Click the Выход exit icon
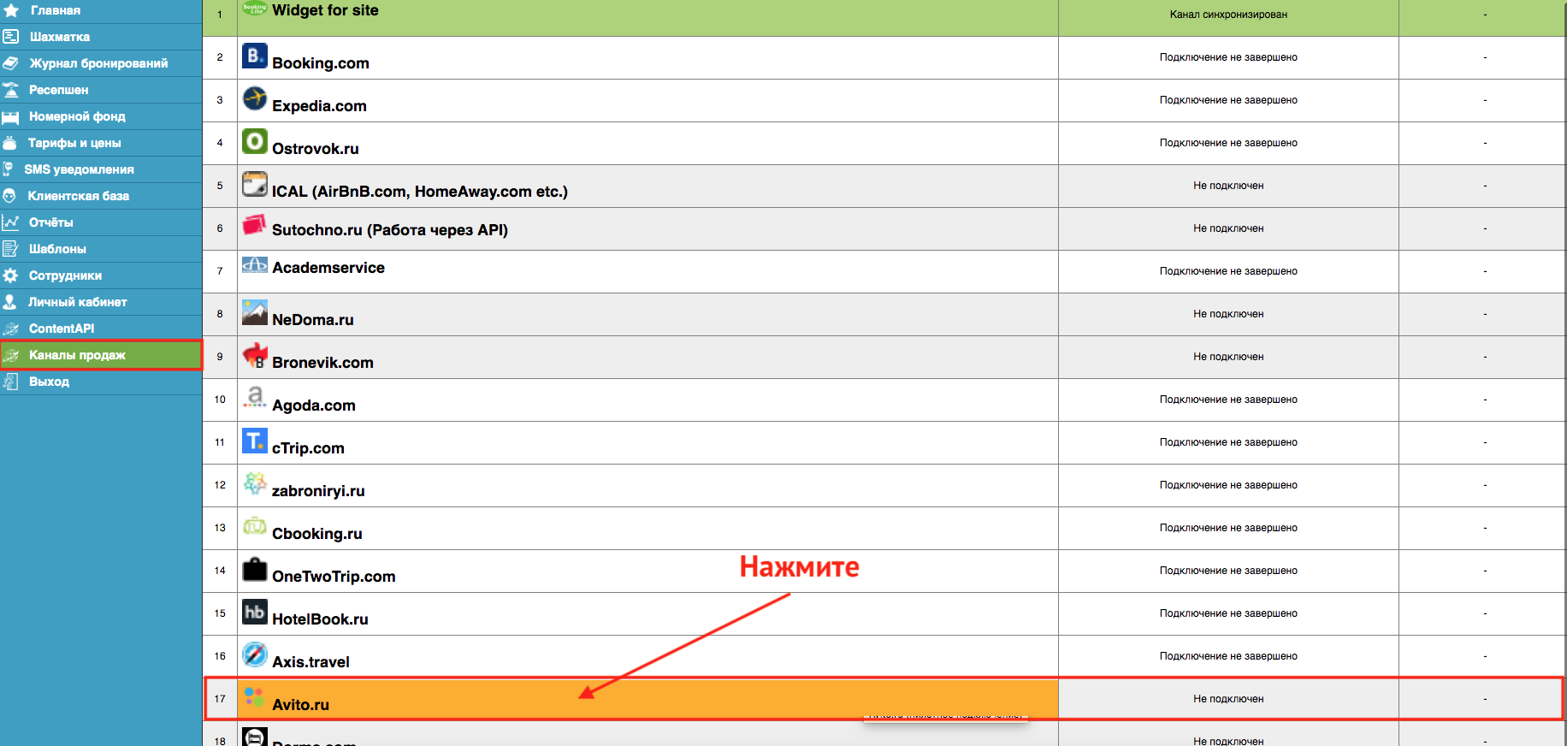1567x746 pixels. tap(11, 382)
